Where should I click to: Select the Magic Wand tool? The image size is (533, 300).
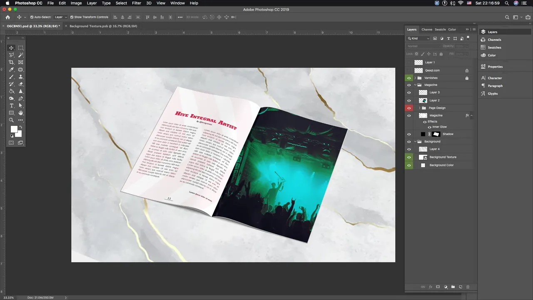coord(20,55)
